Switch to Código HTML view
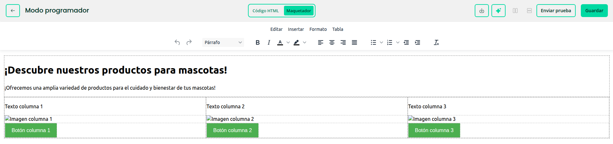This screenshot has height=144, width=613. click(265, 11)
